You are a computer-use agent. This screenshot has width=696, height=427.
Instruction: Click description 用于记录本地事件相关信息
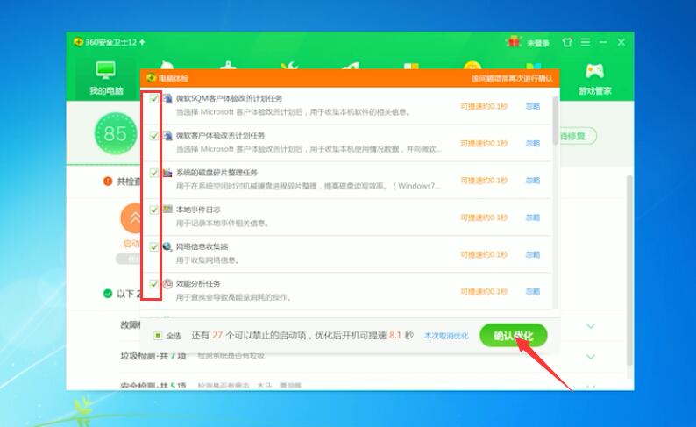223,223
